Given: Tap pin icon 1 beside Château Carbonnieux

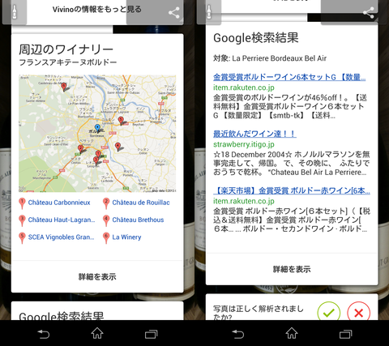Looking at the screenshot, I should point(22,203).
